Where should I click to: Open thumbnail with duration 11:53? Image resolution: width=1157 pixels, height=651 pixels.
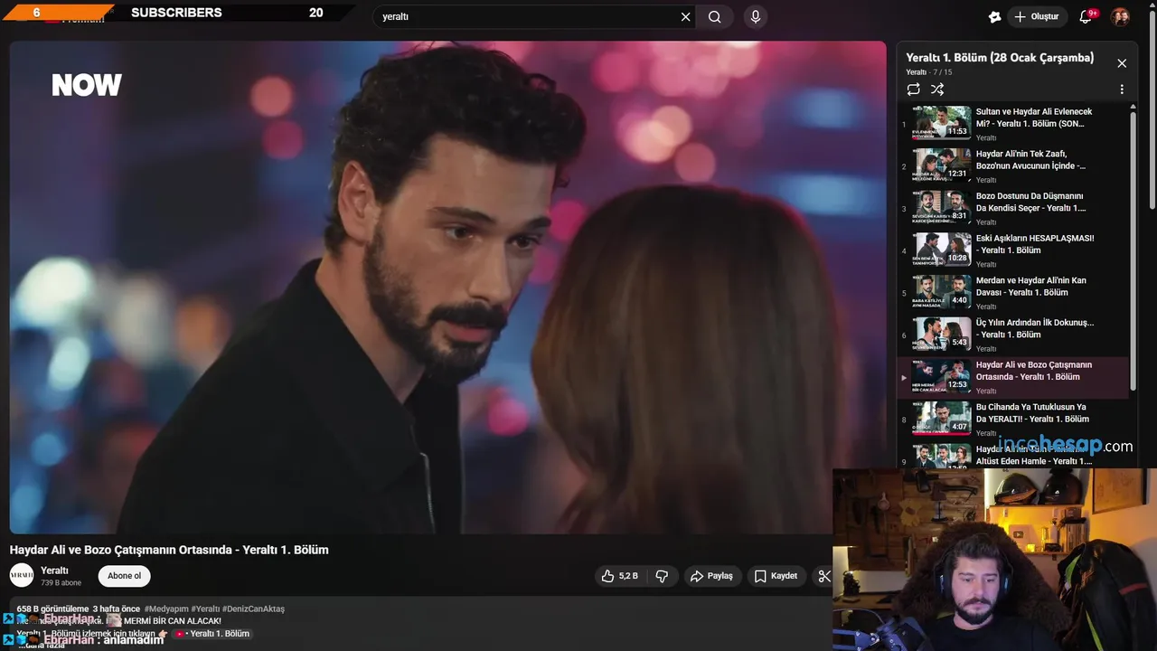click(x=942, y=123)
